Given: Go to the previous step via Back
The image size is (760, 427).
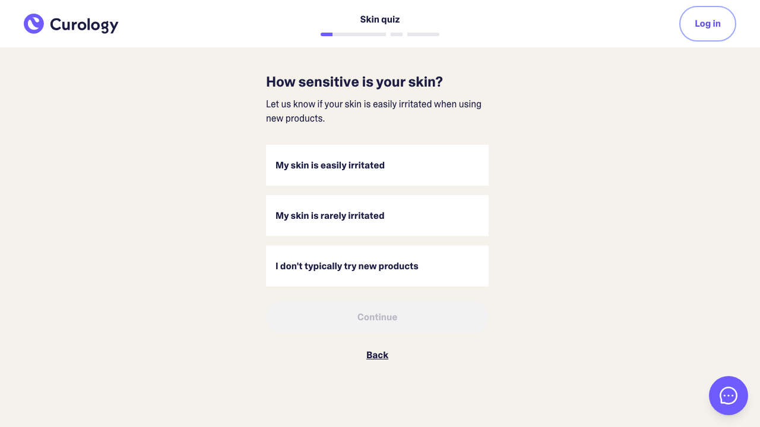Looking at the screenshot, I should coord(377,355).
